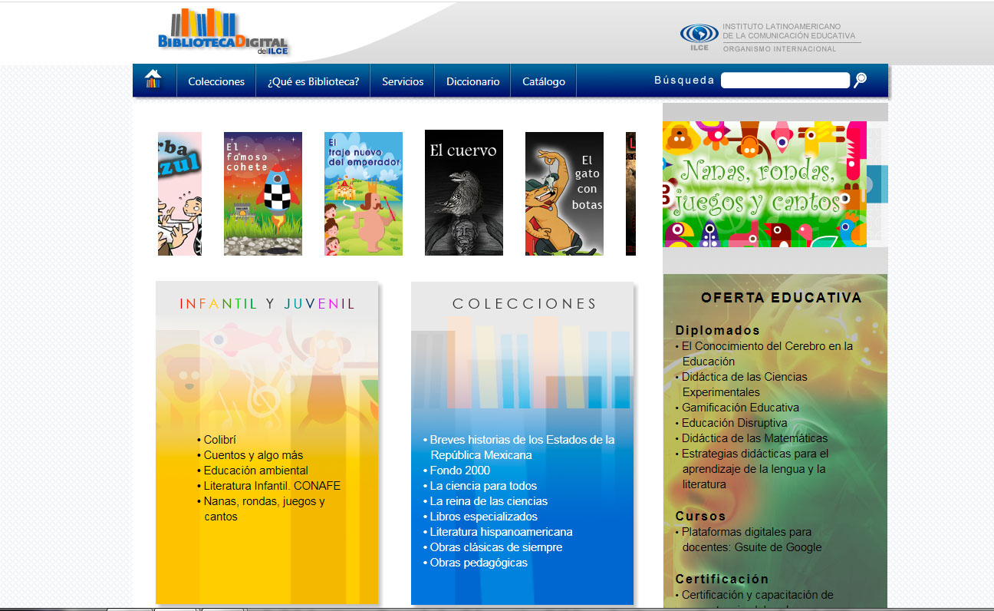Open the Educación ambiental link
The height and width of the screenshot is (611, 994).
[x=255, y=471]
